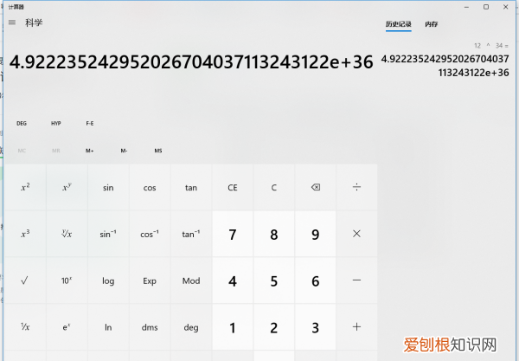
Task: Toggle F-E scientific notation display
Action: pos(89,123)
